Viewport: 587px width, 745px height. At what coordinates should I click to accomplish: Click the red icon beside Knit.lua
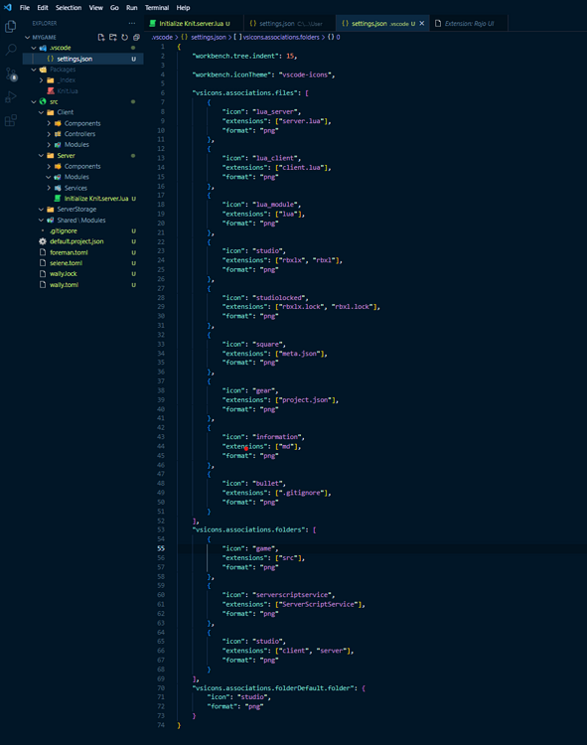point(51,90)
